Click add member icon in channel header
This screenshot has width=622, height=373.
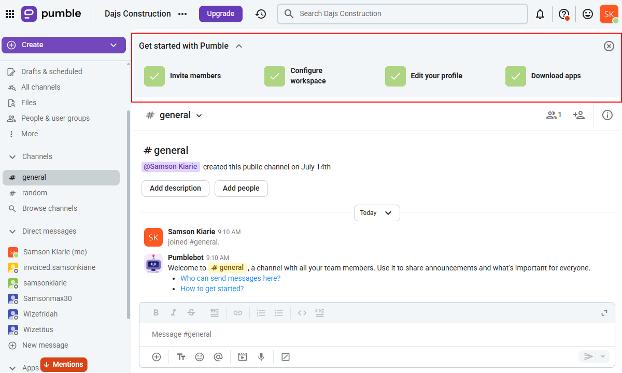(579, 115)
